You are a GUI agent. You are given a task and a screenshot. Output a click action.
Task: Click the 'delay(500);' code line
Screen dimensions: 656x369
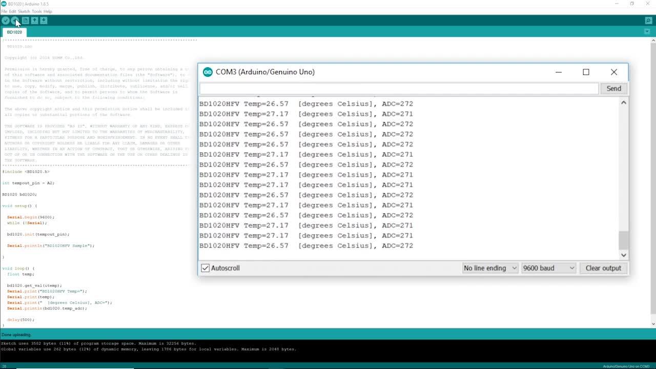click(20, 320)
